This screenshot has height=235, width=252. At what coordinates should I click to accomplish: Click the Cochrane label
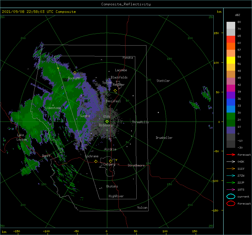coord(92,156)
